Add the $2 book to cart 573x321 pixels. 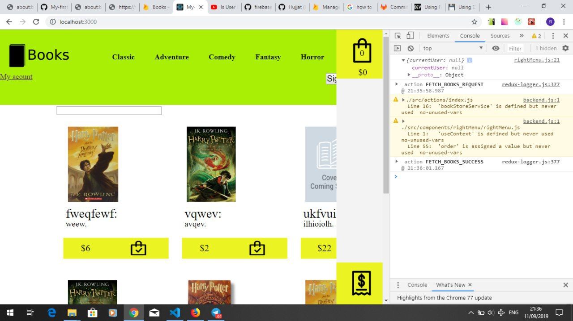pos(257,248)
